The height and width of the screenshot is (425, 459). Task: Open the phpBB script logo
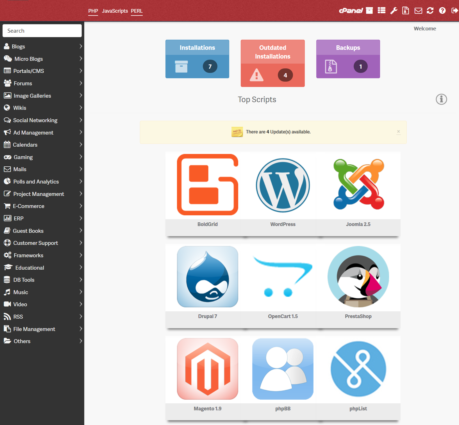tap(283, 369)
